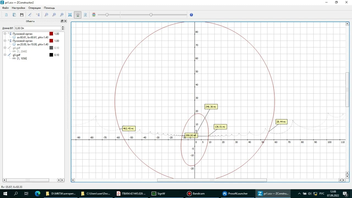352x198 pixels.
Task: Click the 462.45 мс time label
Action: [x=129, y=128]
